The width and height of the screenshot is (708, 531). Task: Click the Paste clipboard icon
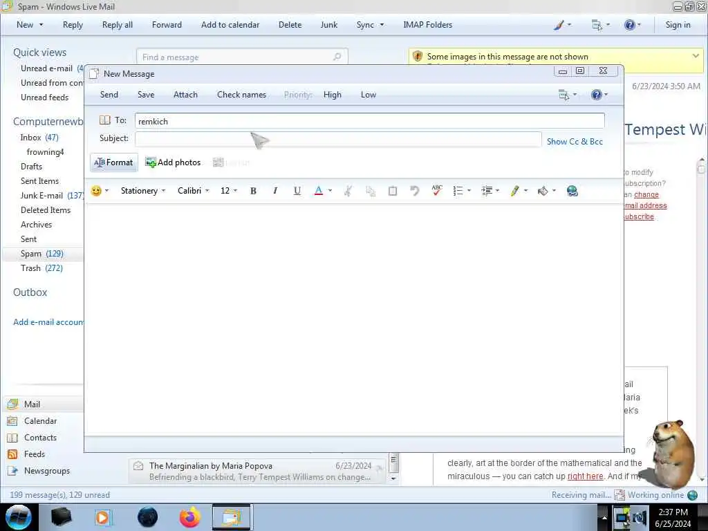[x=393, y=191]
